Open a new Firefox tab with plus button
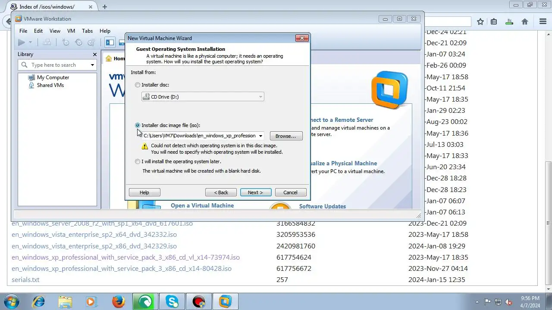552x310 pixels. [x=105, y=6]
